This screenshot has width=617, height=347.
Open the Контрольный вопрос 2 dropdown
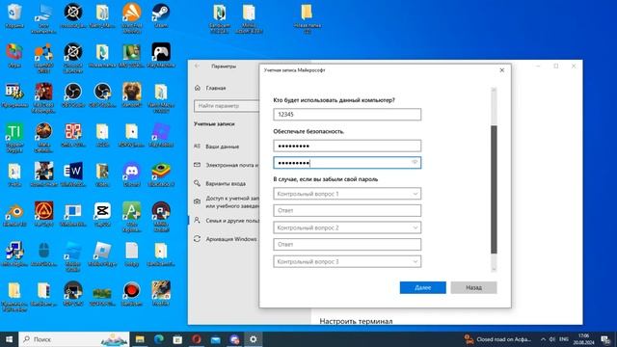click(x=347, y=227)
